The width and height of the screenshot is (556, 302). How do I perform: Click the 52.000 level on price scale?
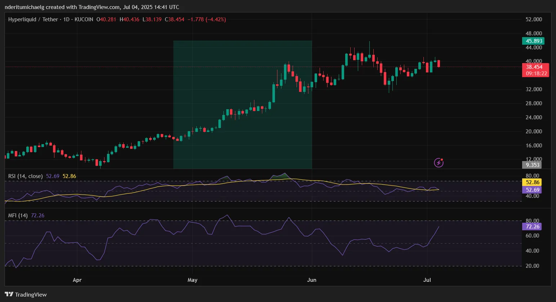(534, 19)
